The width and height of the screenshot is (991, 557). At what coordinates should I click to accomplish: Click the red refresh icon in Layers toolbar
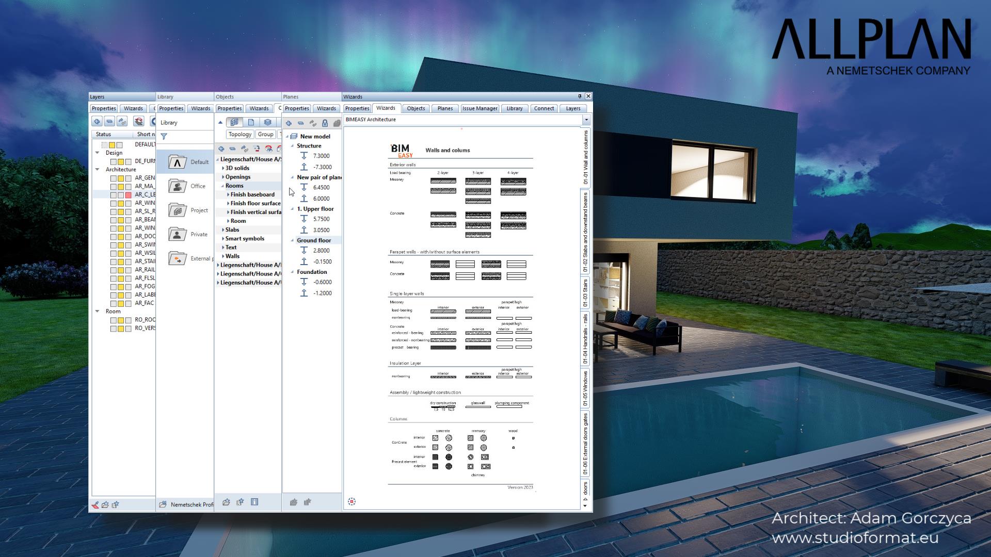(138, 121)
